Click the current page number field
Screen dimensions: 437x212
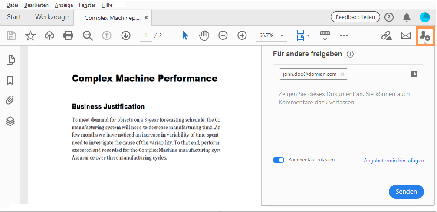coord(146,35)
